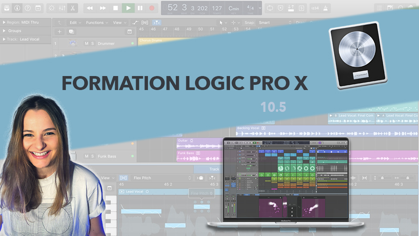Click the red Record button
This screenshot has height=236, width=419.
[152, 8]
